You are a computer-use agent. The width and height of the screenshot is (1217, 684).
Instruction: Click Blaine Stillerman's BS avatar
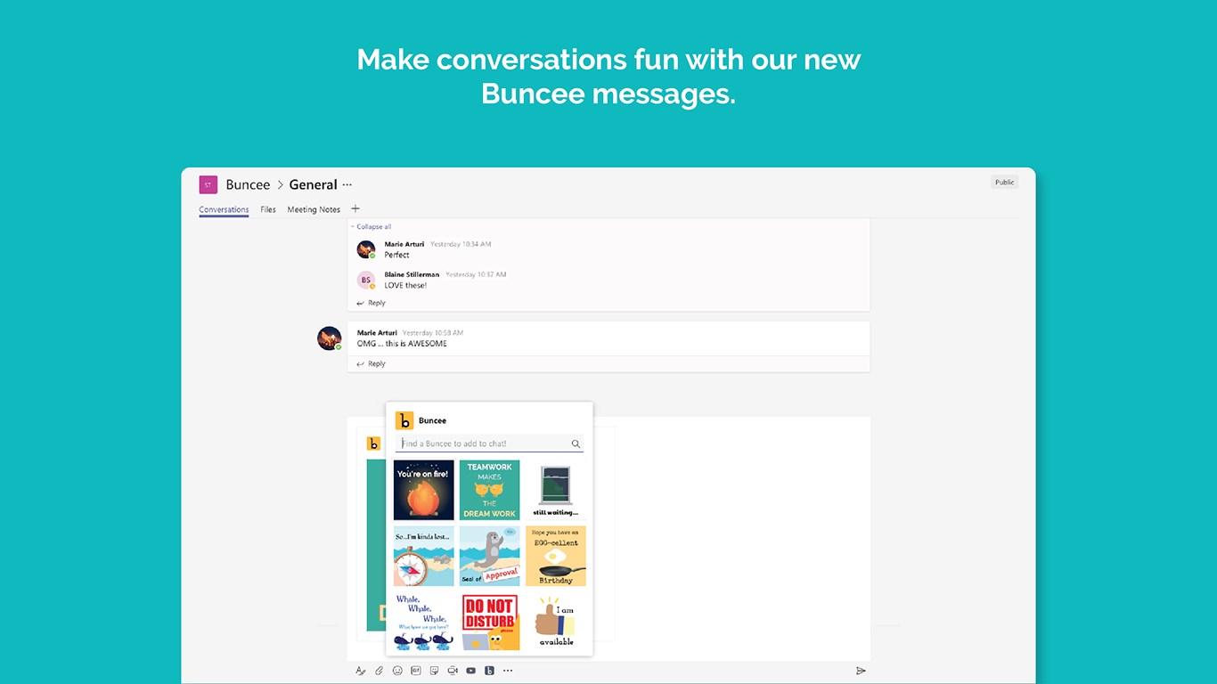(x=366, y=280)
